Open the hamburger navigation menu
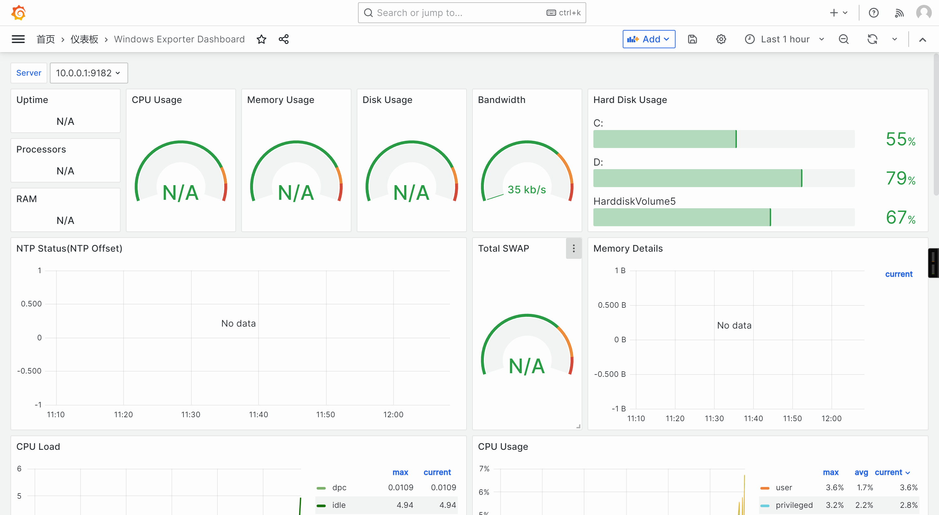The width and height of the screenshot is (939, 515). (x=18, y=39)
